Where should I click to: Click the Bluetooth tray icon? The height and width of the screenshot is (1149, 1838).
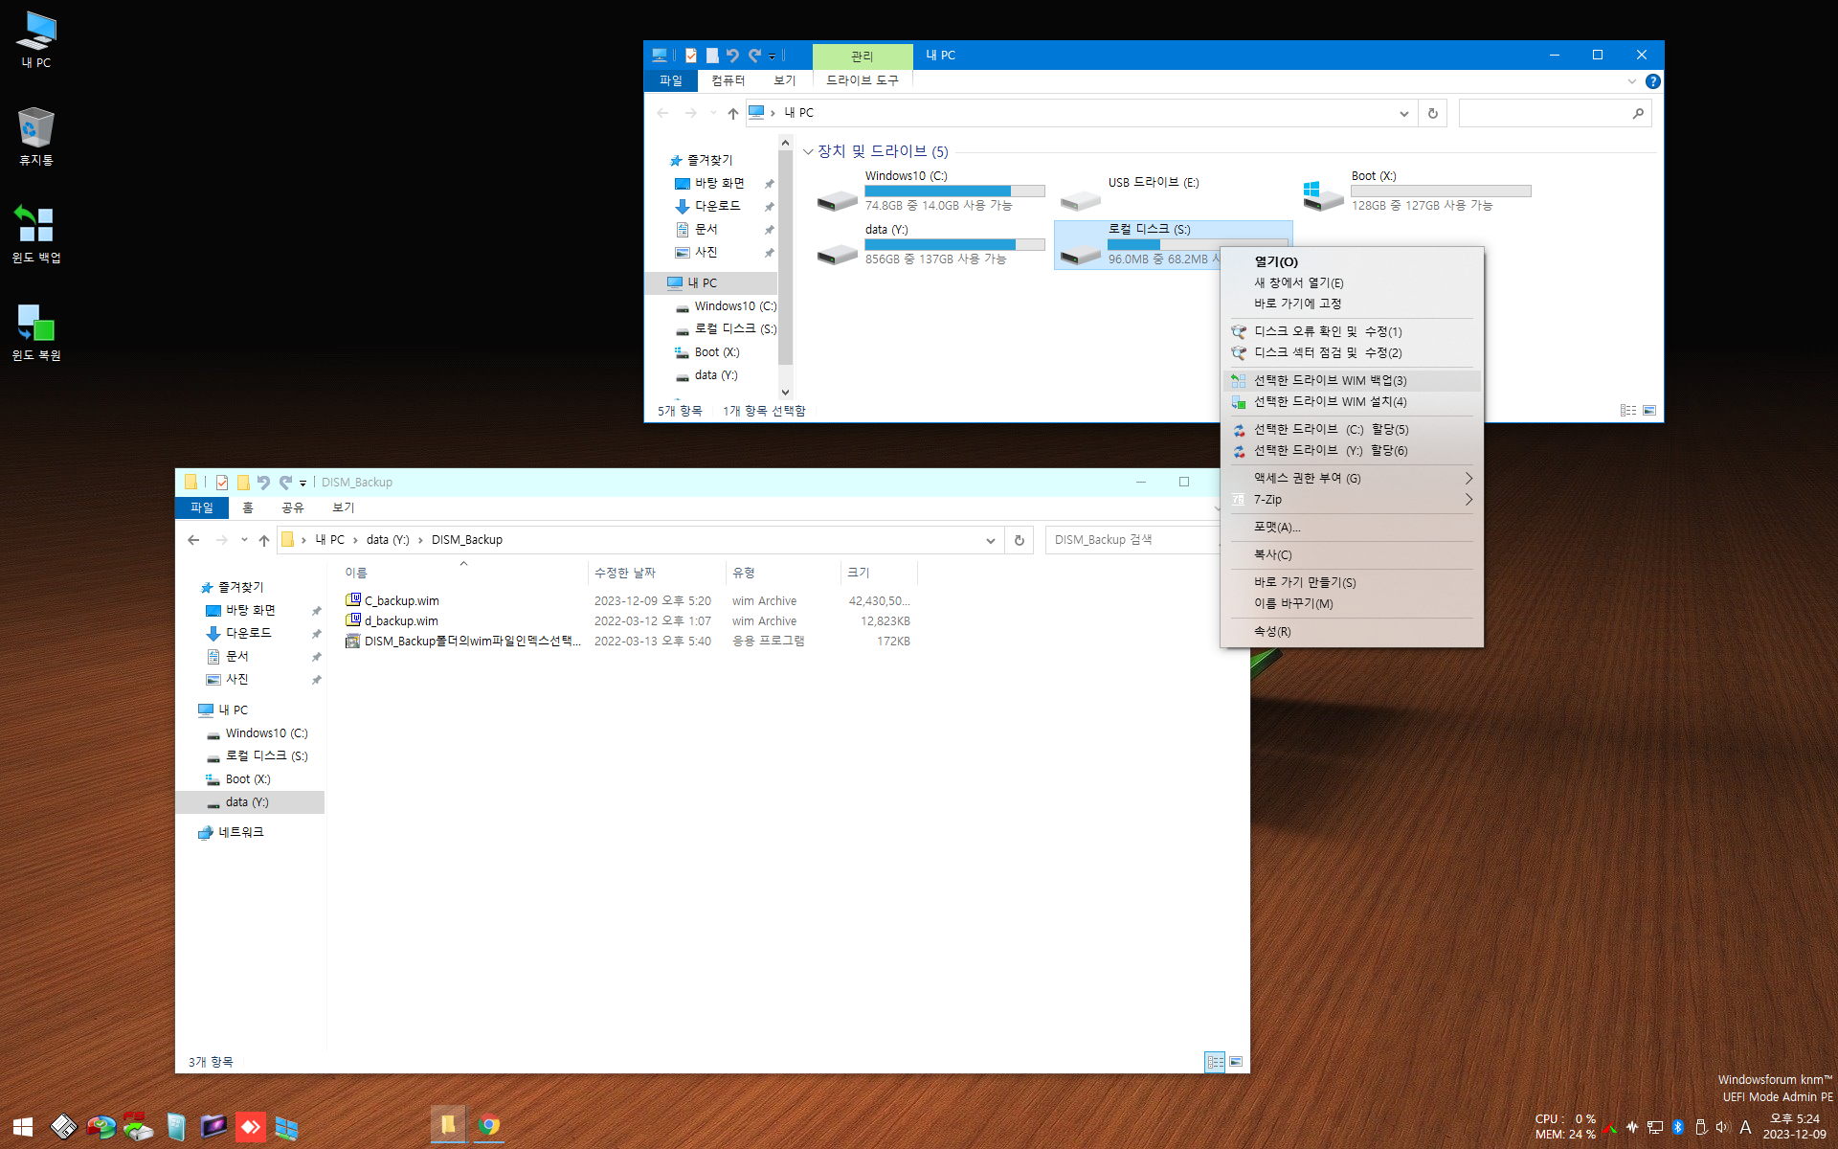[1678, 1127]
